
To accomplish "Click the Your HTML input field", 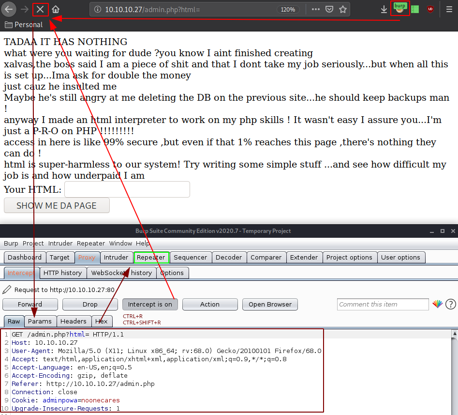I will click(127, 189).
